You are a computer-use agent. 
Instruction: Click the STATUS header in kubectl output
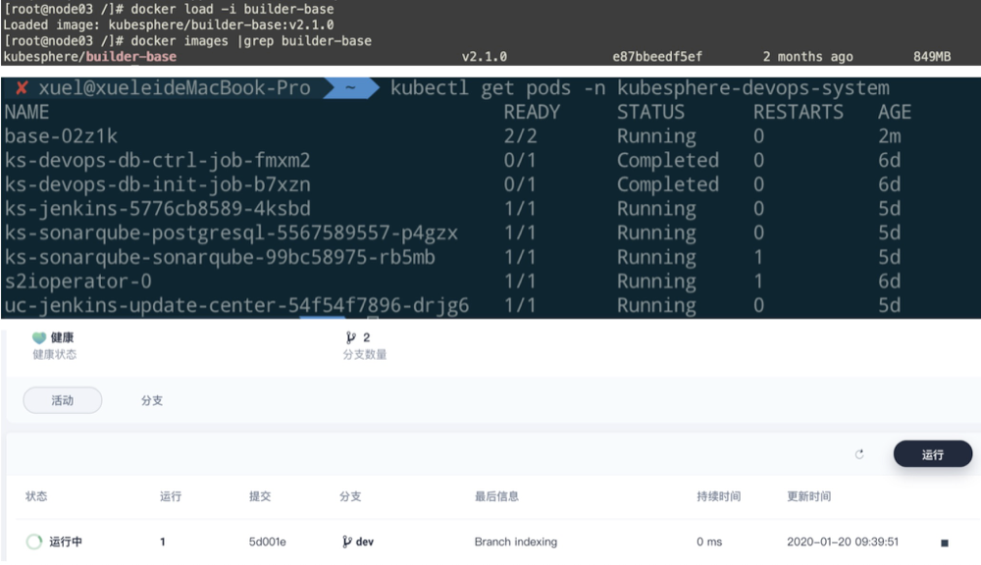click(650, 113)
